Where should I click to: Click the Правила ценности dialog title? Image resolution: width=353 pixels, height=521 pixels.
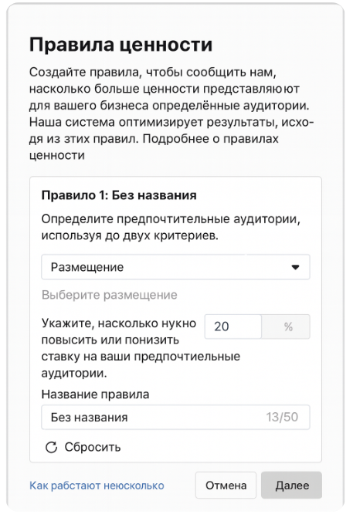(x=121, y=44)
